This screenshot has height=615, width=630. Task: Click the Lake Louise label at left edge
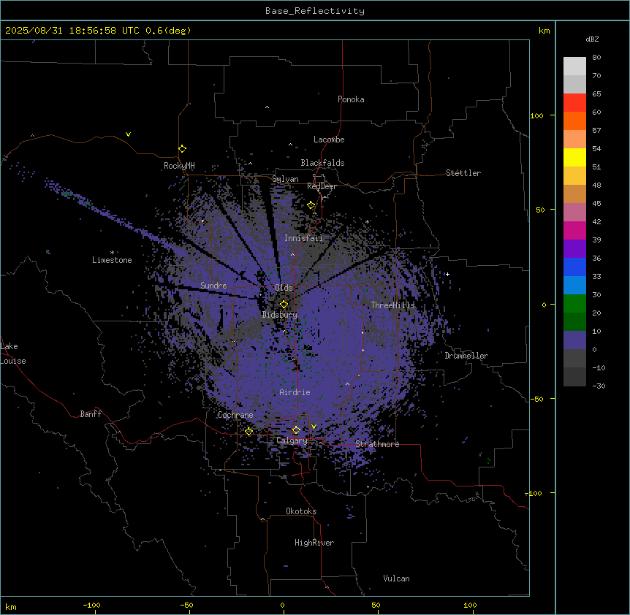(13, 354)
